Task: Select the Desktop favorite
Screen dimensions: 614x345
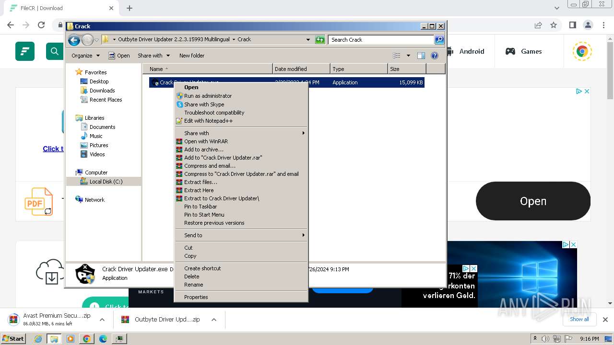Action: pyautogui.click(x=99, y=81)
